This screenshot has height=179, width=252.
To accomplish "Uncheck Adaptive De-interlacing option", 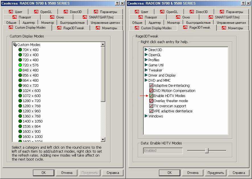I will (x=151, y=86).
